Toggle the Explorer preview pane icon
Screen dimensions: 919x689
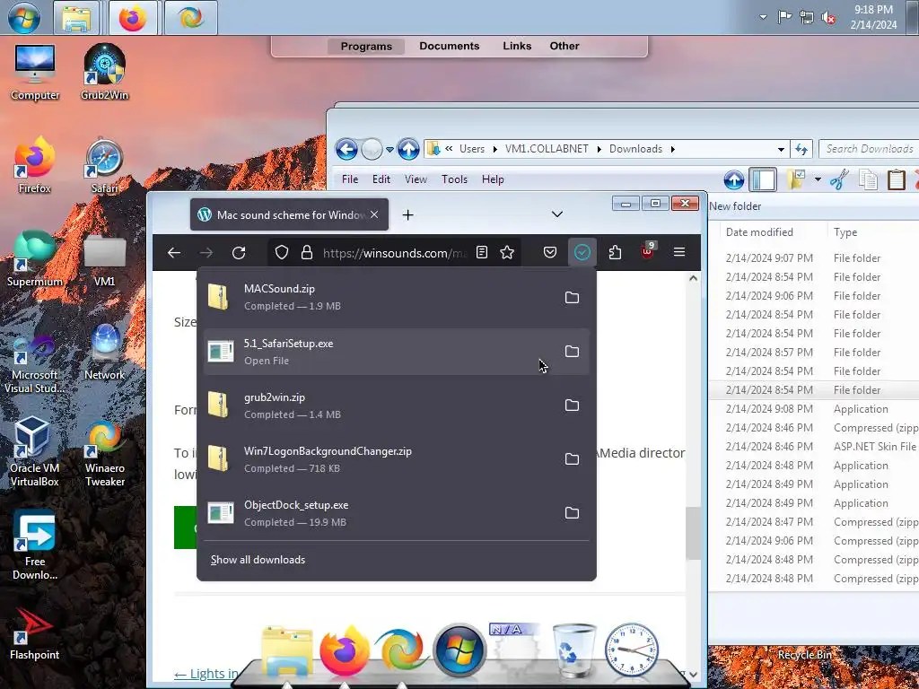[763, 179]
